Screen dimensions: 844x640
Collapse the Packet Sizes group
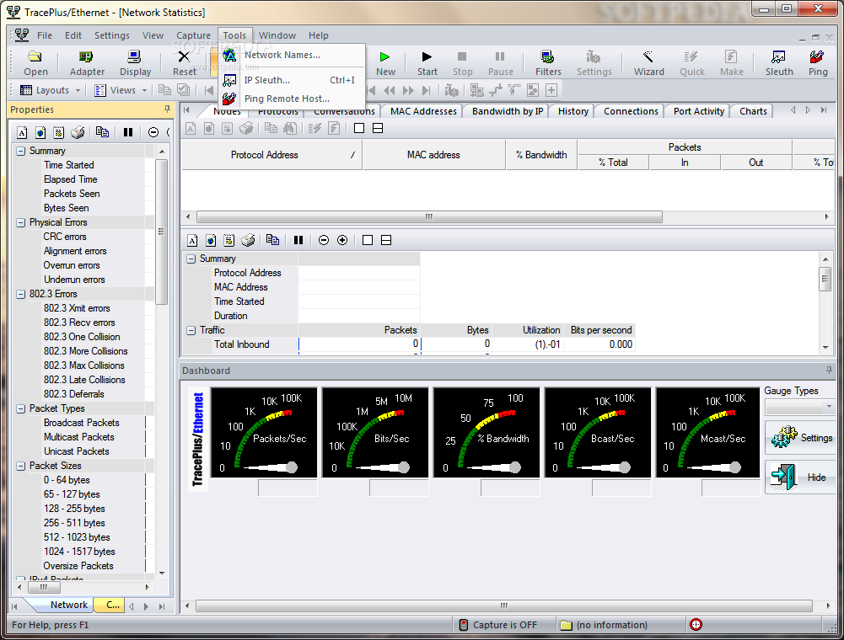[x=21, y=466]
